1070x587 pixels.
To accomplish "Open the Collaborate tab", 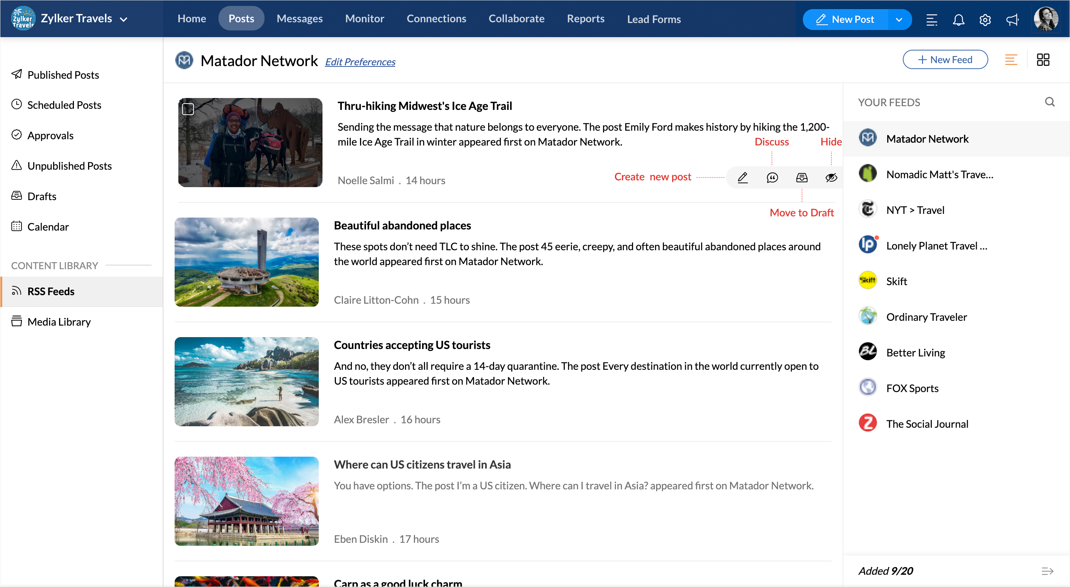I will (516, 19).
